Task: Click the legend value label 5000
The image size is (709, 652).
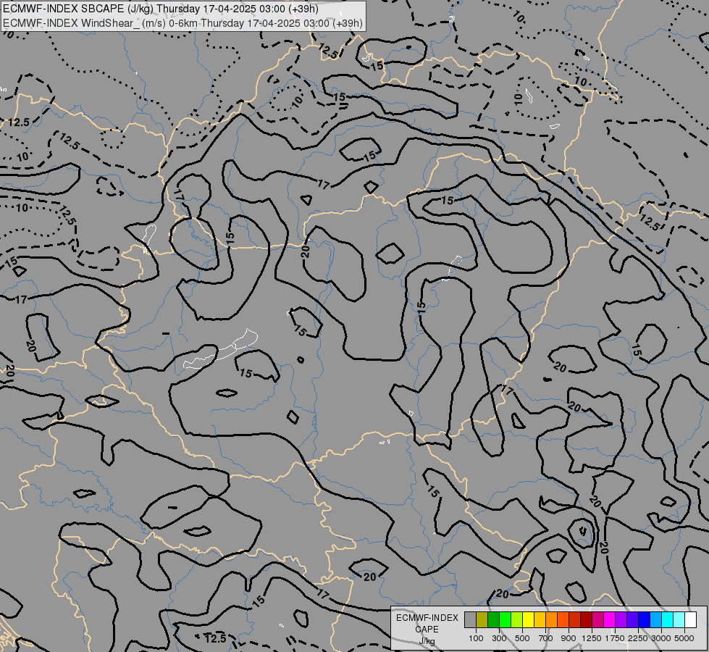Action: click(x=684, y=638)
